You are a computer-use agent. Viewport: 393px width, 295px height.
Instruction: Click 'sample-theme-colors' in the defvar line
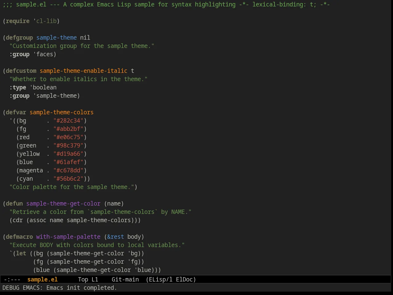pyautogui.click(x=61, y=112)
